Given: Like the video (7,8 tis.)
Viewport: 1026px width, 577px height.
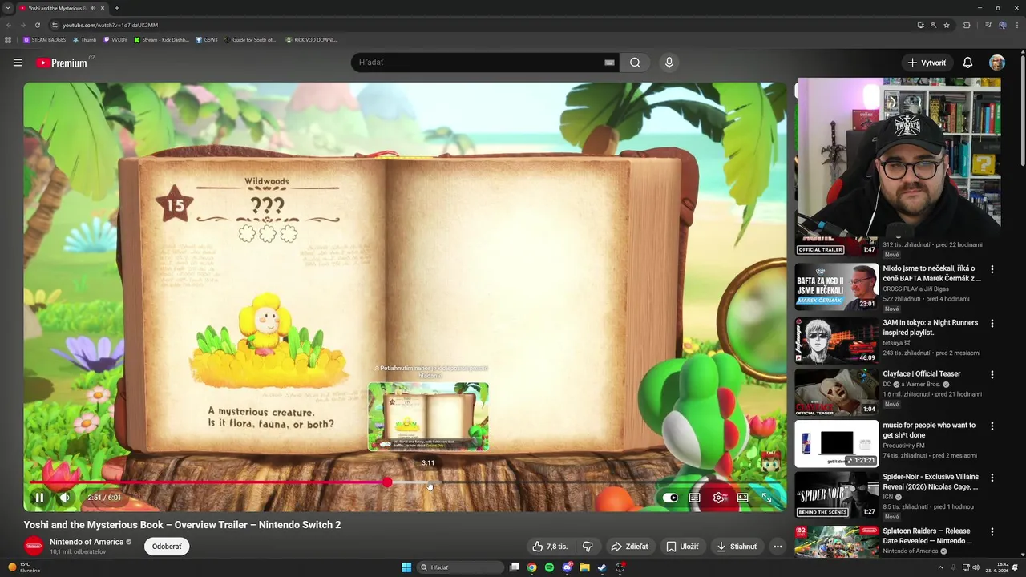Looking at the screenshot, I should 550,547.
